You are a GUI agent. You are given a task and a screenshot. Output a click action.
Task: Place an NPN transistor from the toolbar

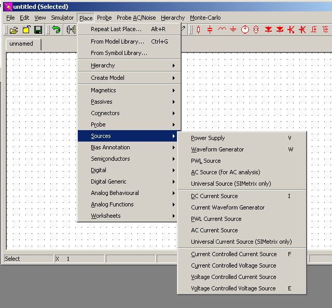tap(291, 30)
